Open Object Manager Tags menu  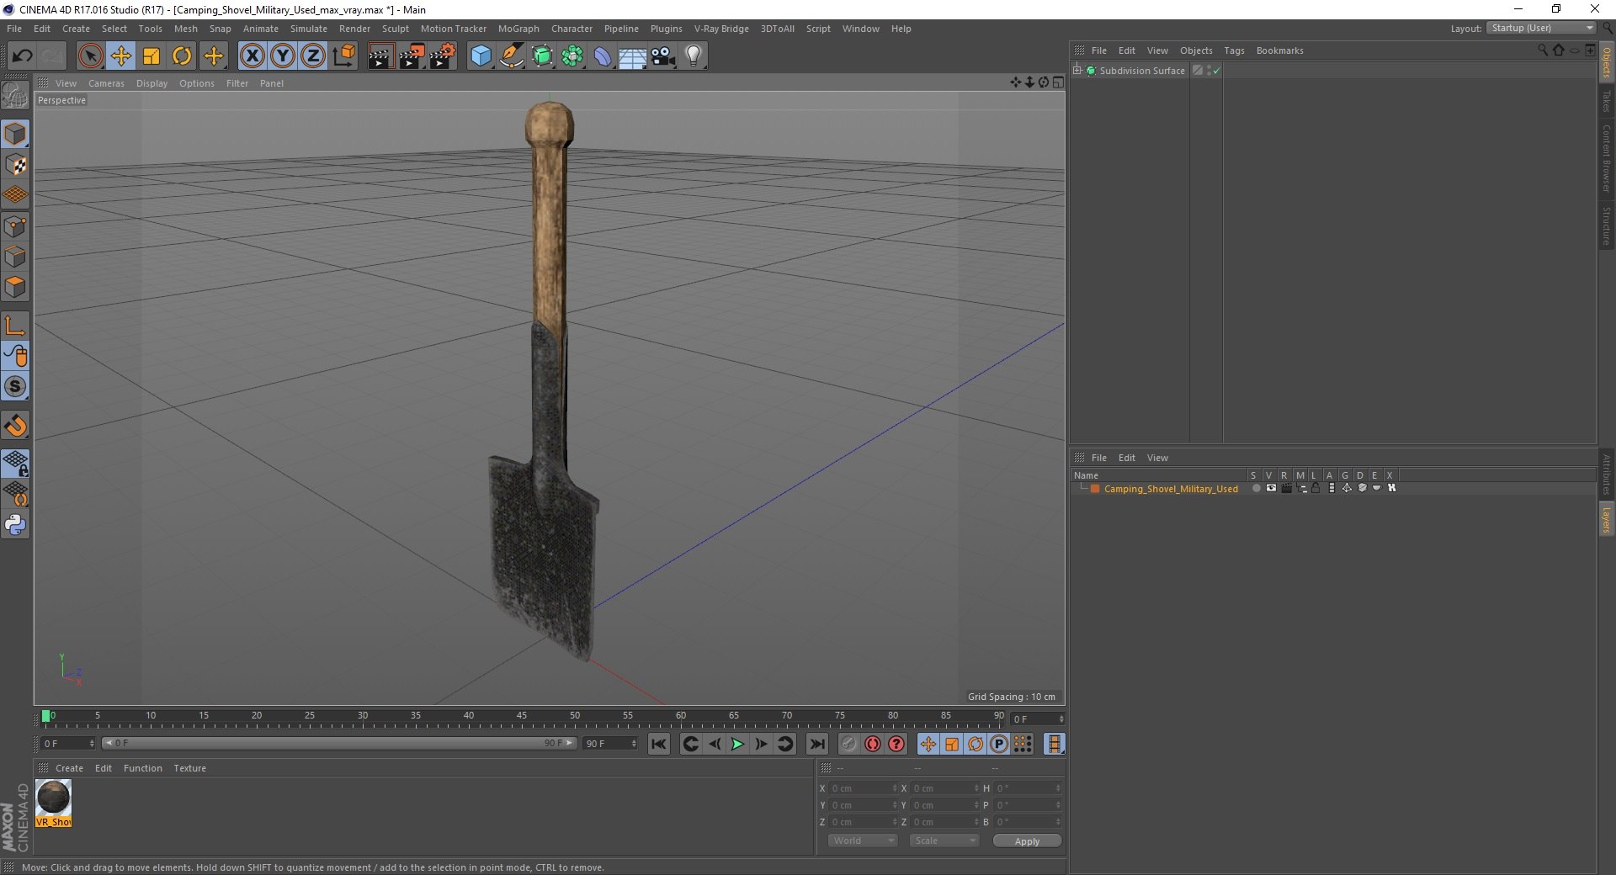[x=1234, y=50]
